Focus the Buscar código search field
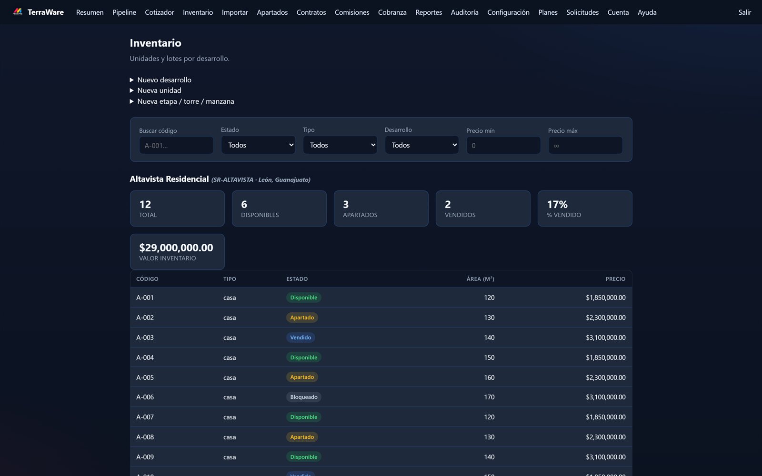762x476 pixels. point(176,145)
